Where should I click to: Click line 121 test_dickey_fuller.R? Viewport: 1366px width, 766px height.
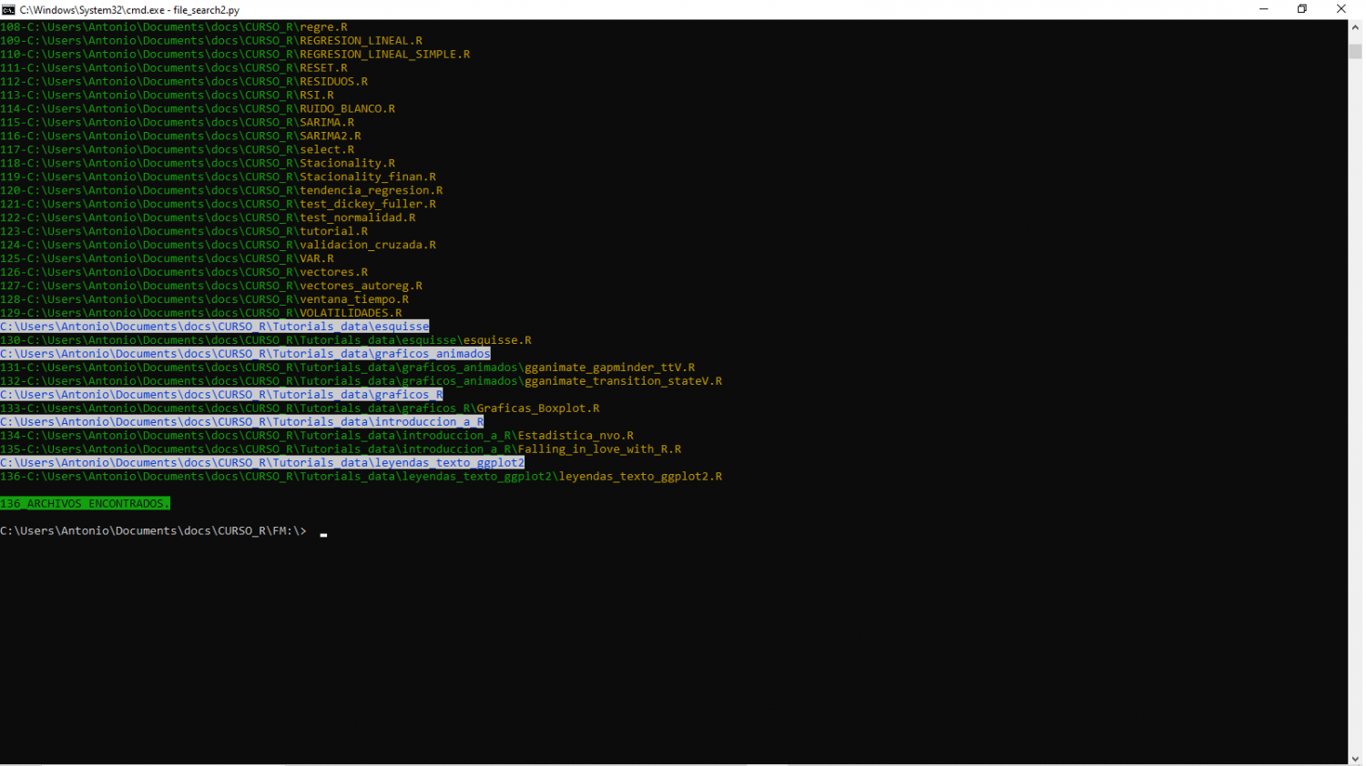point(219,205)
